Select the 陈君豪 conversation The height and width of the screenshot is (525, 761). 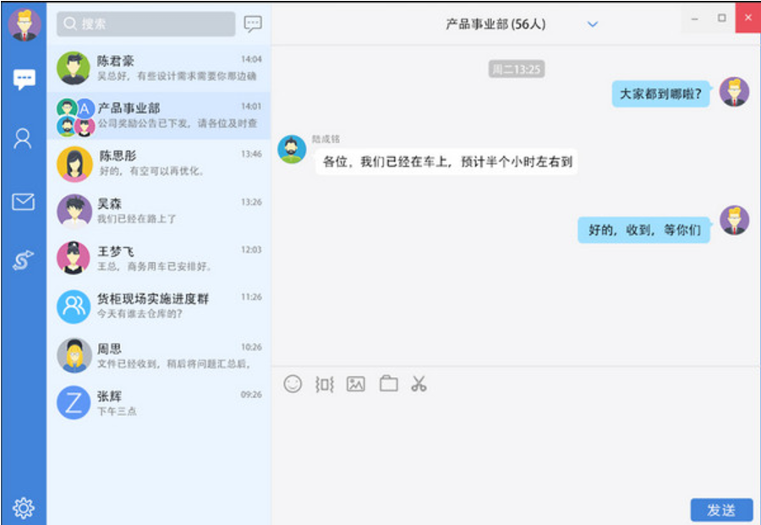pos(161,67)
